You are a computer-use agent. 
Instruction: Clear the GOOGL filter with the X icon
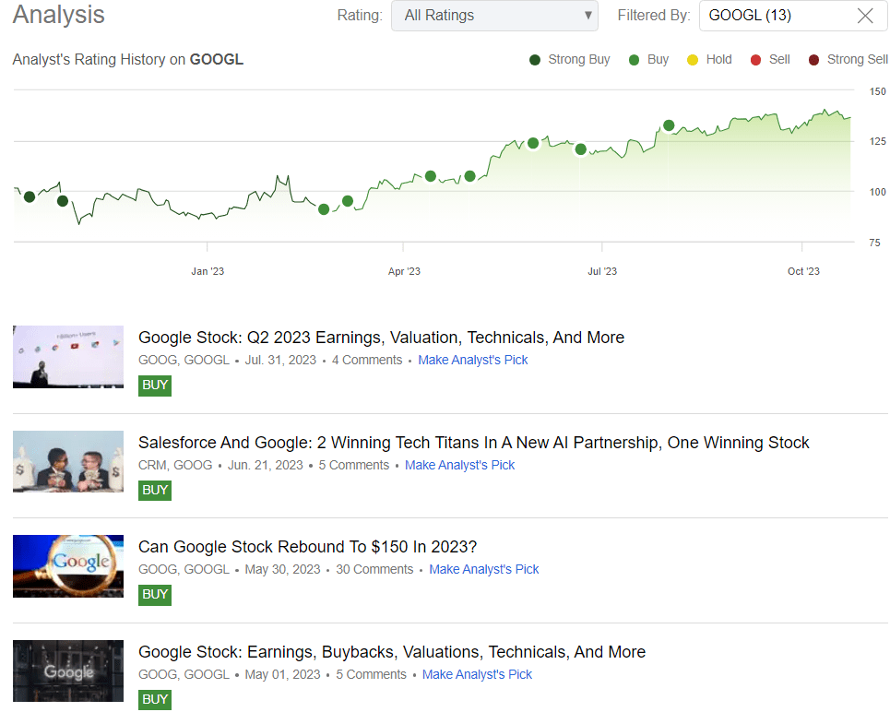tap(864, 16)
